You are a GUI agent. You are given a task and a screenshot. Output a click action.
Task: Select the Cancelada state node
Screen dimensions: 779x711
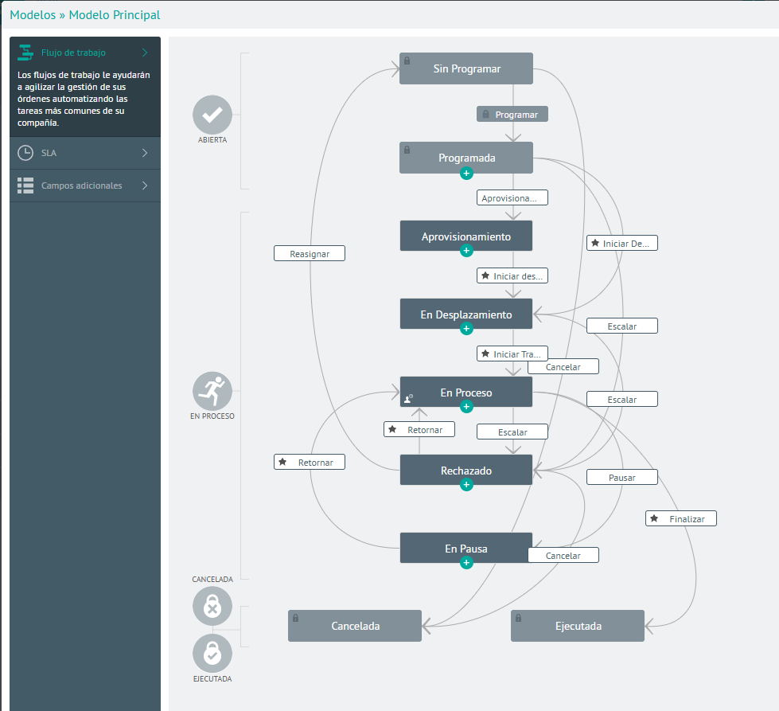tap(355, 626)
